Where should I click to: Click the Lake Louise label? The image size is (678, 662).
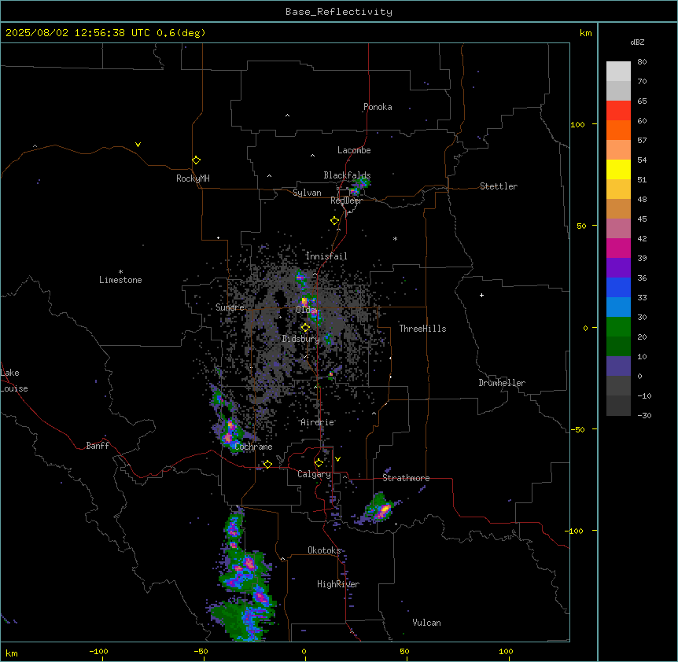tap(14, 381)
